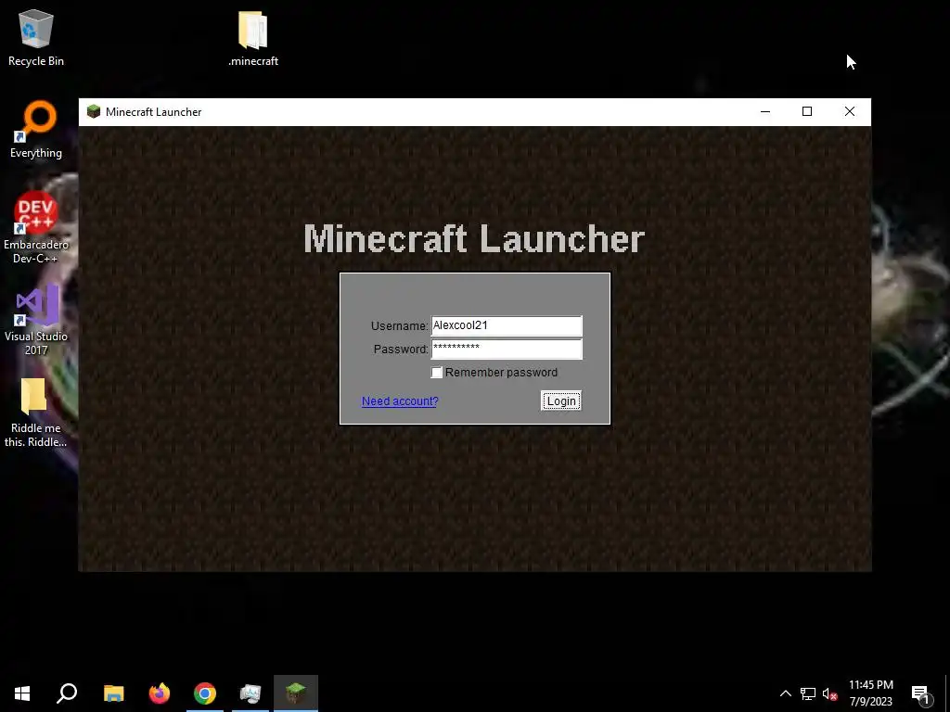Open the Recycle Bin desktop icon
This screenshot has height=712, width=950.
pos(36,37)
